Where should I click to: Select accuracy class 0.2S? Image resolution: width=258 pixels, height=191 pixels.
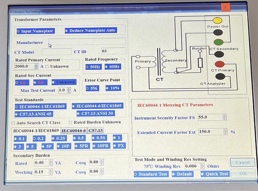click(x=59, y=138)
